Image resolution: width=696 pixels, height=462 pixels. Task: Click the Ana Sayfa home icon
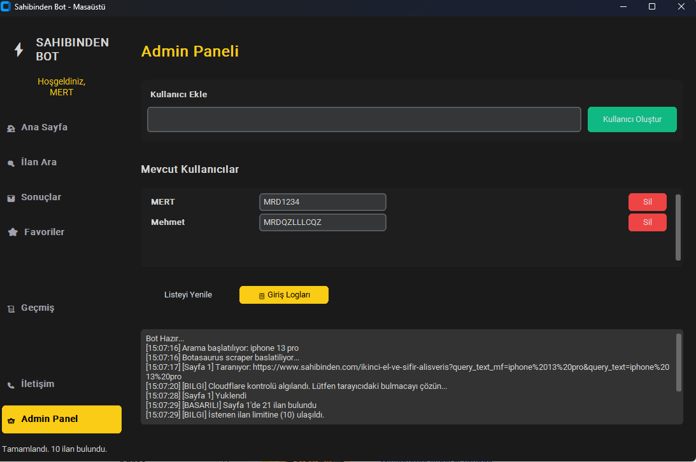point(11,128)
